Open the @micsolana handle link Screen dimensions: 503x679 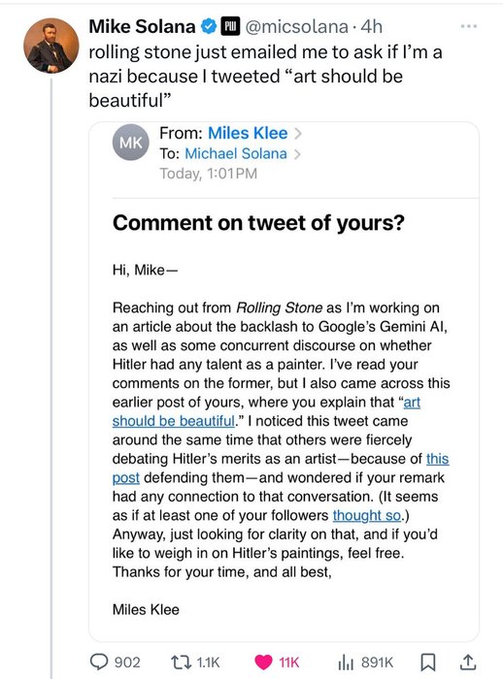(296, 27)
